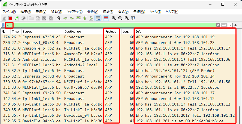Select packet 321 destined to Android-2.local
Image resolution: width=242 pixels, height=124 pixels.
coord(118,65)
